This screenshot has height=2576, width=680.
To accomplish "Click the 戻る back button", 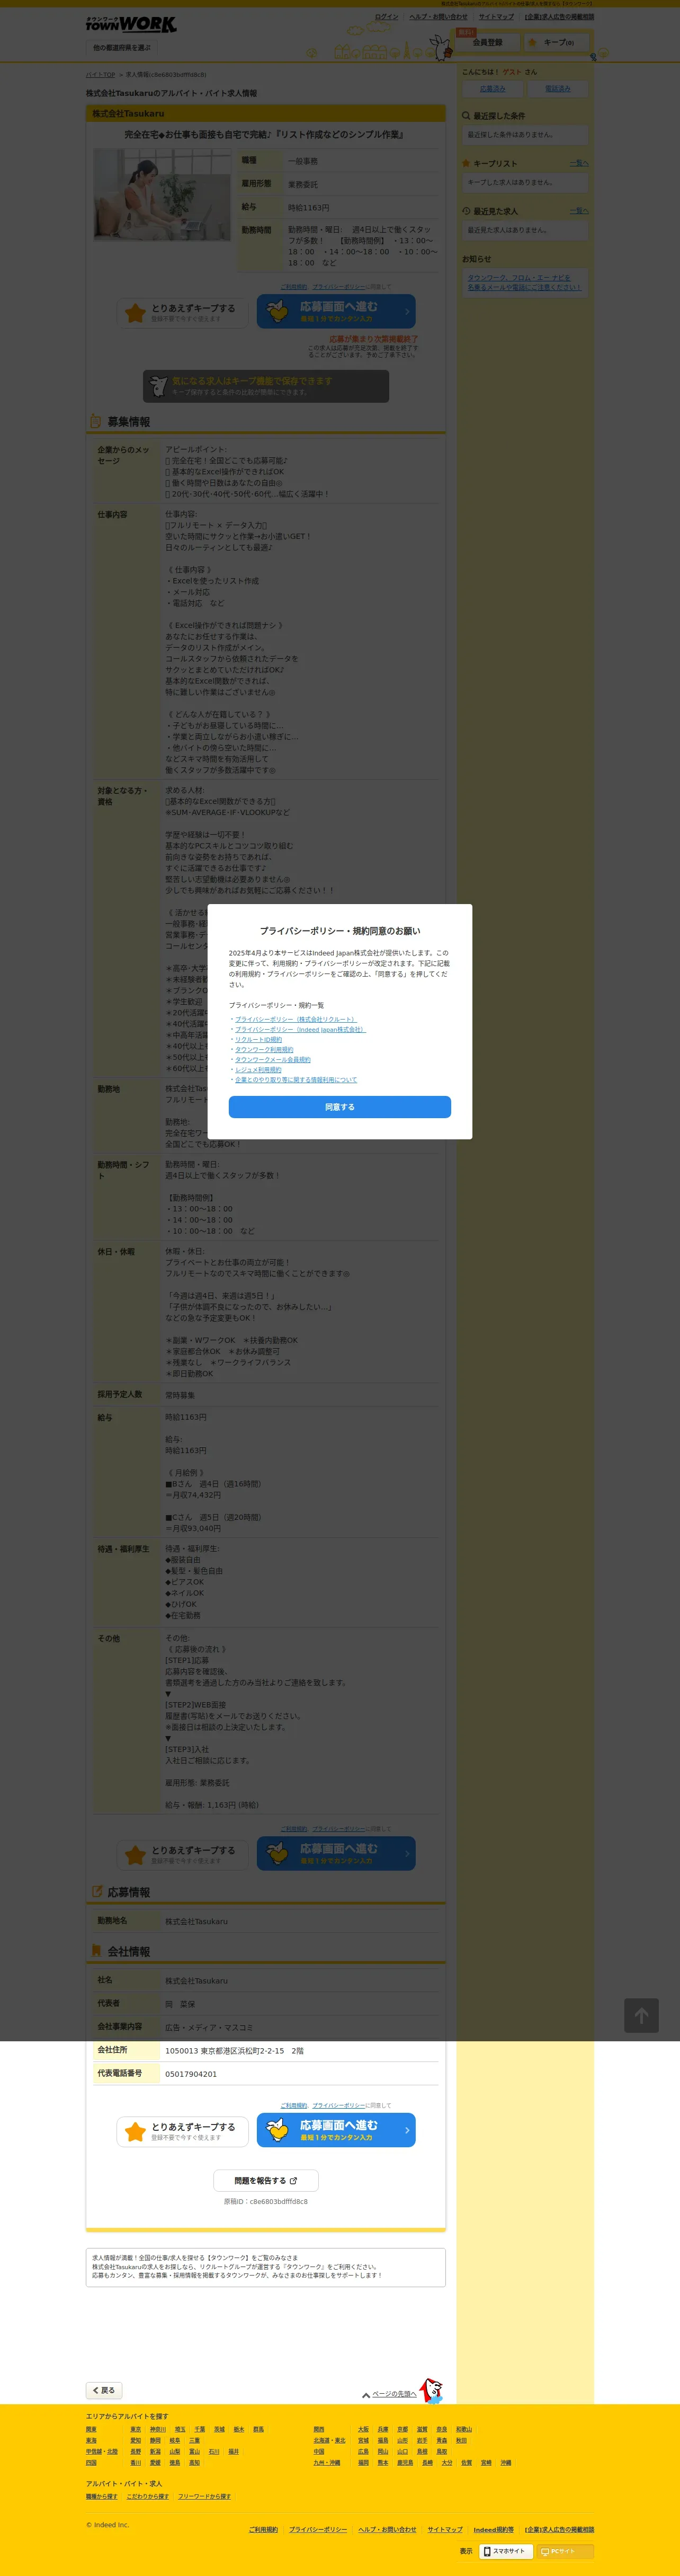I will click(104, 2390).
